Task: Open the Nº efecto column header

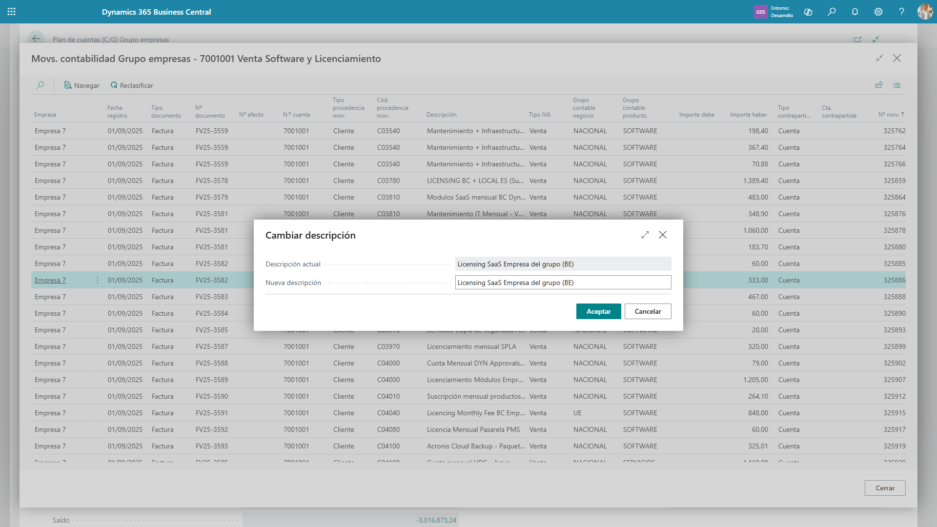Action: pyautogui.click(x=251, y=115)
